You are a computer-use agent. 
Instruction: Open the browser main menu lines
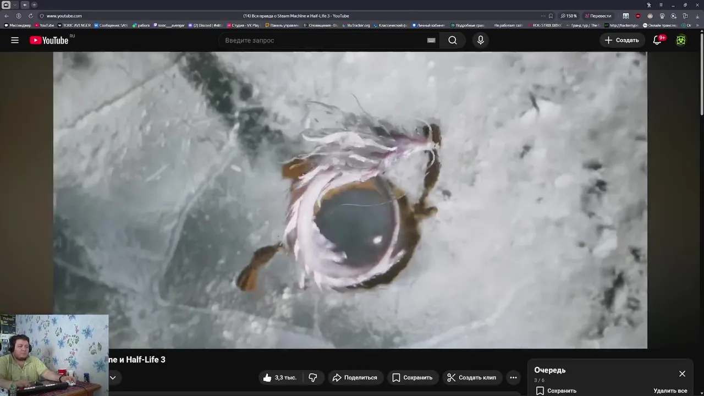coord(661,5)
